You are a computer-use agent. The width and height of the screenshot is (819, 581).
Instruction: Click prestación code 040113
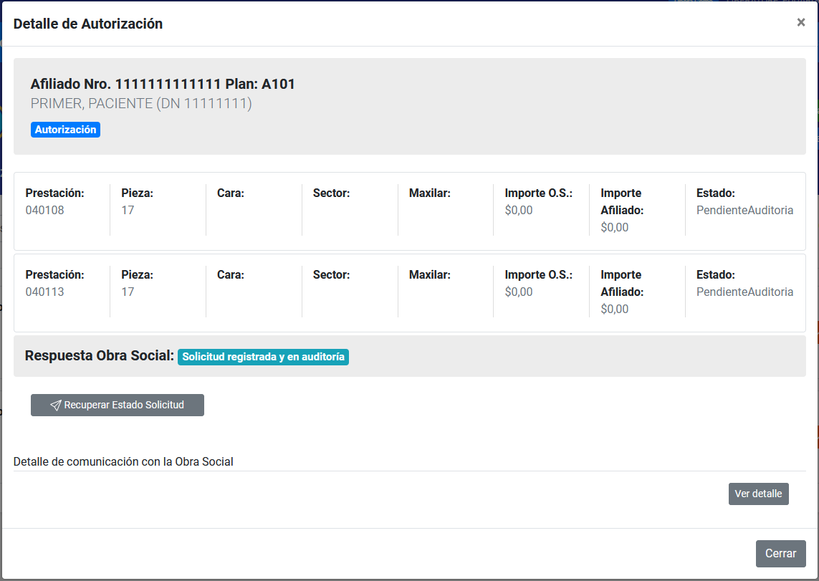pyautogui.click(x=44, y=292)
